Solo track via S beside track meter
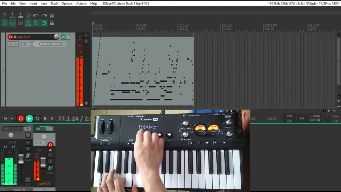 pos(86,42)
